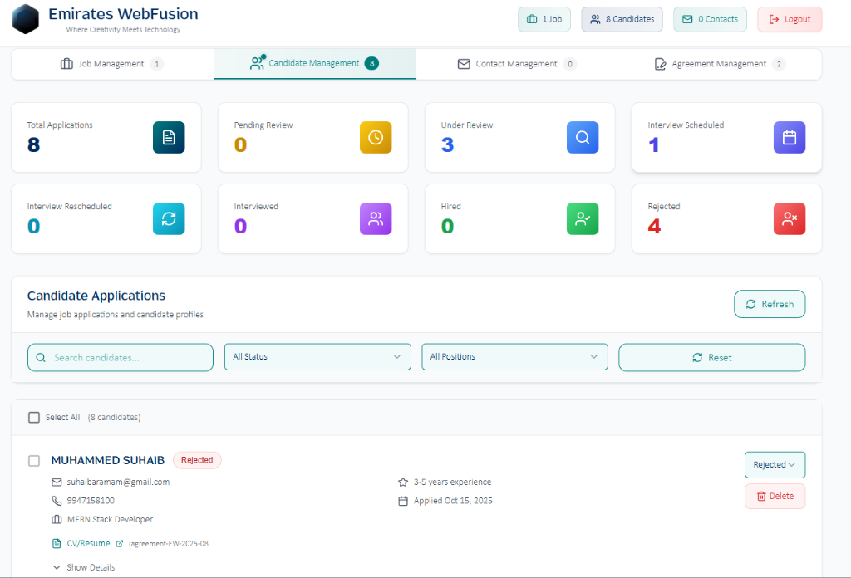Check the Select All checkbox

click(x=34, y=418)
